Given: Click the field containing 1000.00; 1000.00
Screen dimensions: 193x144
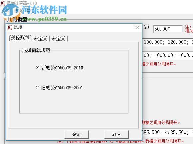Looking at the screenshot, I should [x=168, y=55].
